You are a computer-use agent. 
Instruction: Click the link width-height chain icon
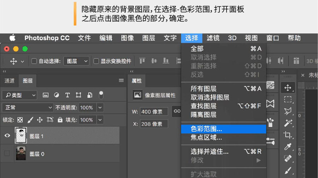(177, 111)
